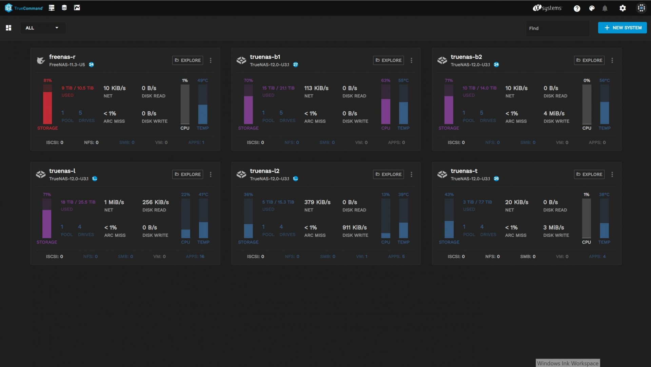Focus the Find search field
The image size is (651, 367).
(557, 28)
